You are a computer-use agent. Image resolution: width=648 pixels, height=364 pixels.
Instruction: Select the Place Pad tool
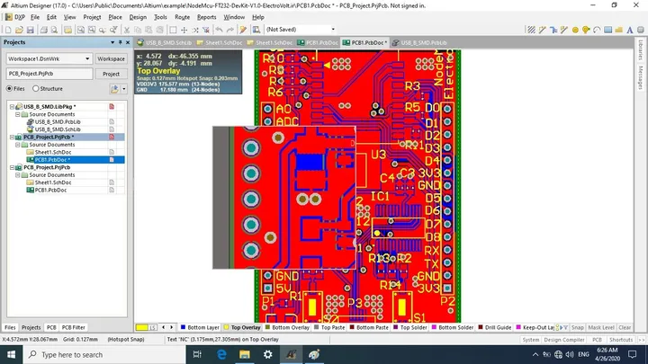[x=575, y=30]
